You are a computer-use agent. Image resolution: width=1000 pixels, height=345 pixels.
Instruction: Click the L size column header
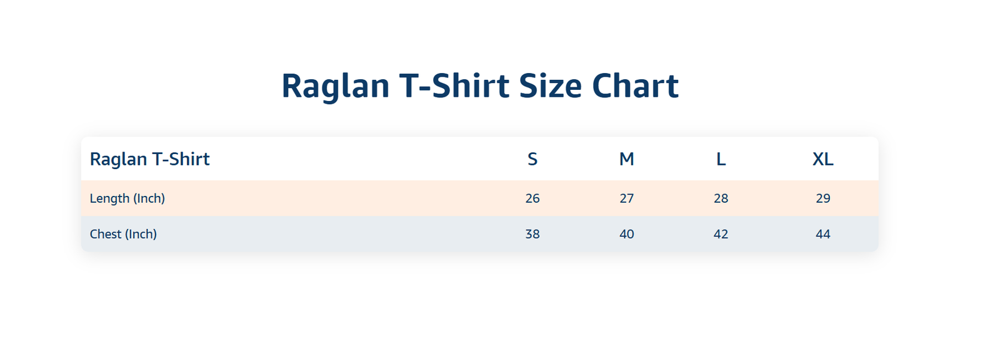click(721, 159)
